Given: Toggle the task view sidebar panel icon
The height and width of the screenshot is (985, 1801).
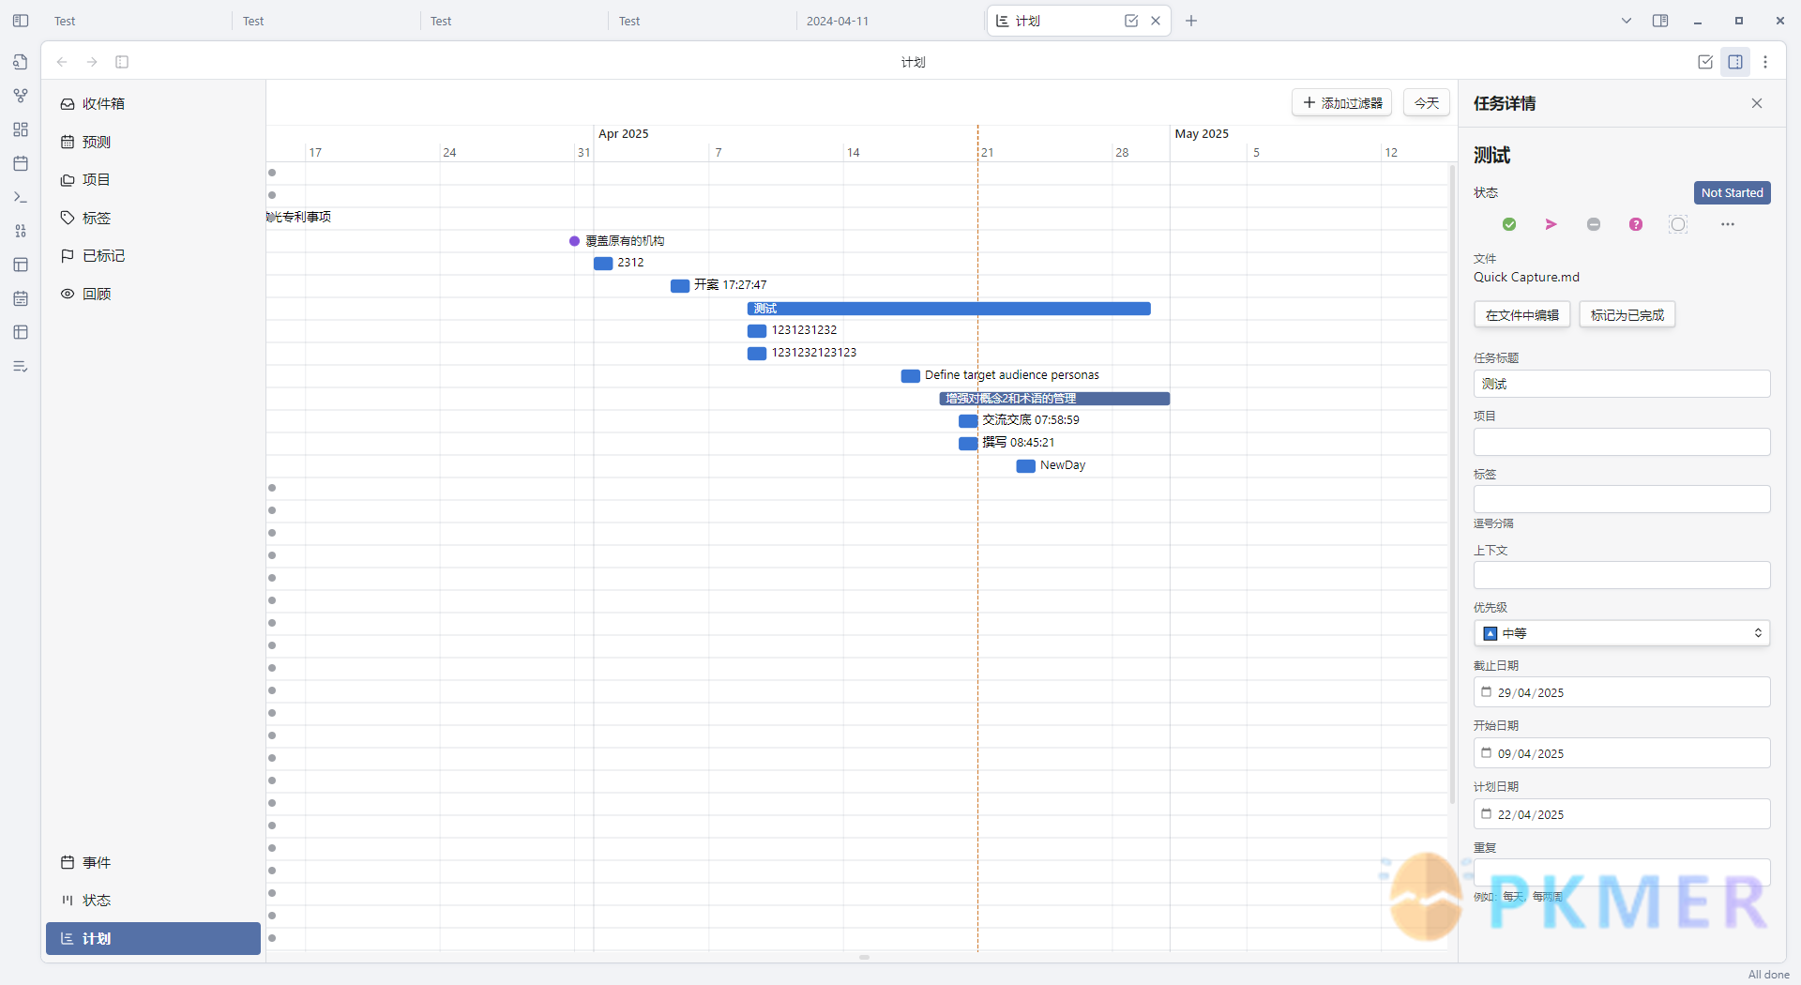Looking at the screenshot, I should pyautogui.click(x=122, y=62).
